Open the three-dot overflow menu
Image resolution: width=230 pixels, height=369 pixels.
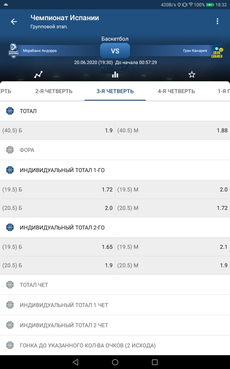(217, 21)
